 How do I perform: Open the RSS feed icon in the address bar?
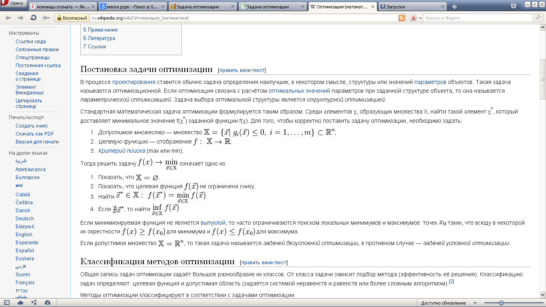pyautogui.click(x=402, y=18)
